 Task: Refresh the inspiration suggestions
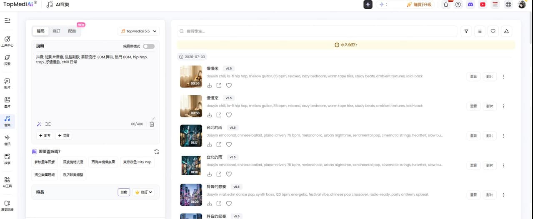[x=156, y=152]
